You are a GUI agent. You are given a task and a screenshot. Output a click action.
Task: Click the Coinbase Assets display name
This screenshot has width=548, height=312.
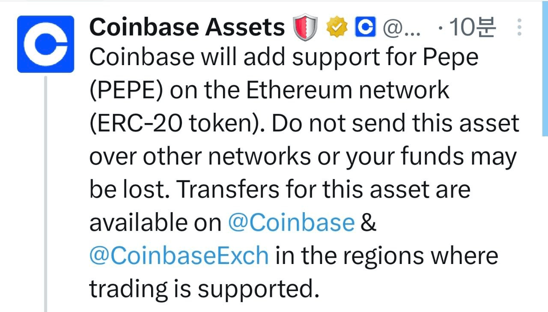click(187, 28)
